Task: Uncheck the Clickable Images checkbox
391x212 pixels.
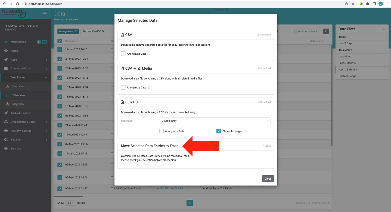Action: [x=219, y=131]
